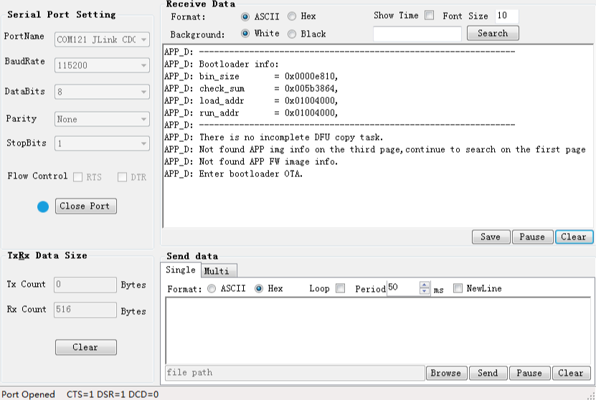This screenshot has width=596, height=400.
Task: Click the Font Size input box
Action: (506, 16)
